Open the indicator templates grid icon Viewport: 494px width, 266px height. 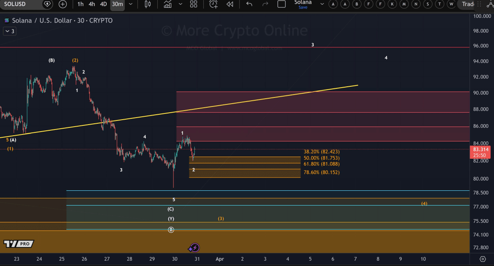[193, 4]
